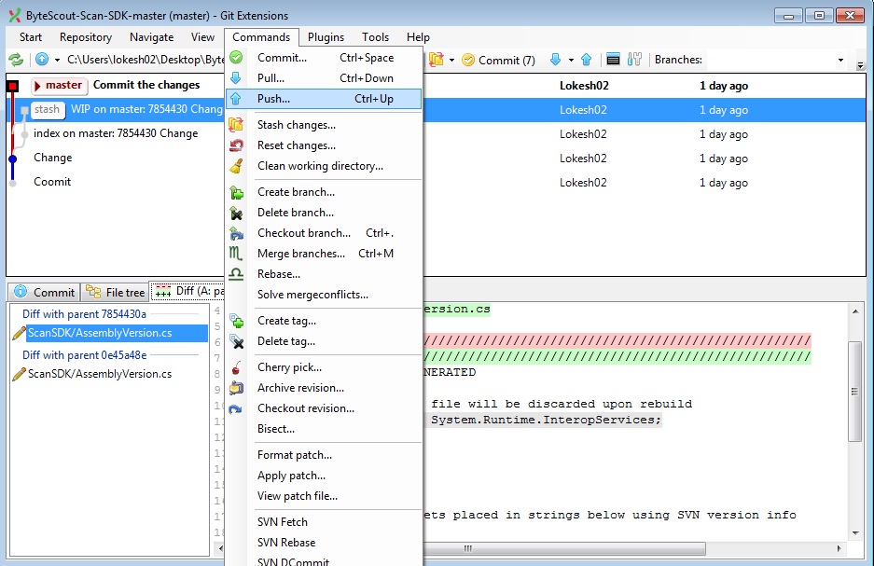Select Rebase... in the Commands menu
Image resolution: width=874 pixels, height=566 pixels.
(324, 274)
